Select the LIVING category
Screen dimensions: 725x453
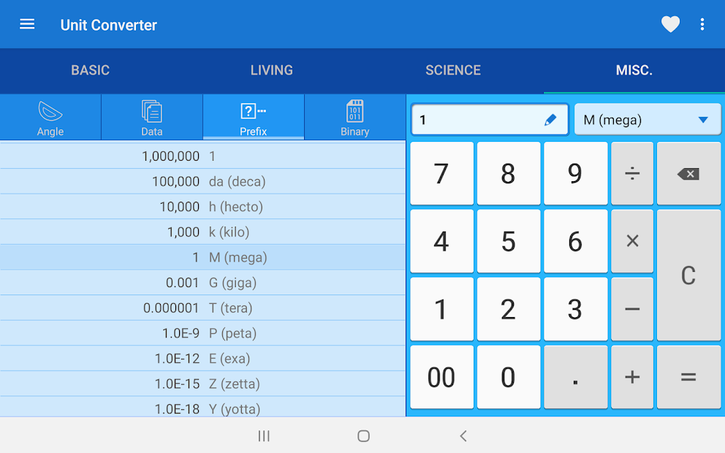pyautogui.click(x=271, y=70)
